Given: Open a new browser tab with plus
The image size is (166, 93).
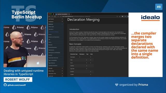Looking at the screenshot, I should coord(71,14).
